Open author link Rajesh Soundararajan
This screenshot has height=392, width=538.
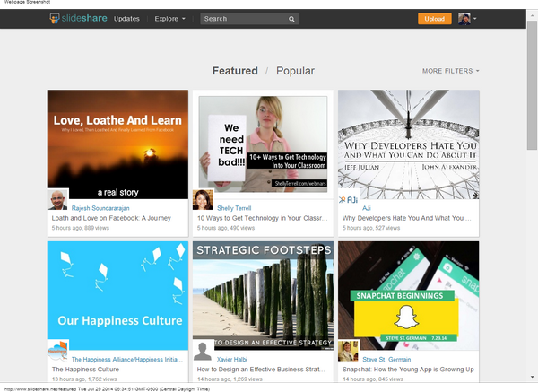100,208
